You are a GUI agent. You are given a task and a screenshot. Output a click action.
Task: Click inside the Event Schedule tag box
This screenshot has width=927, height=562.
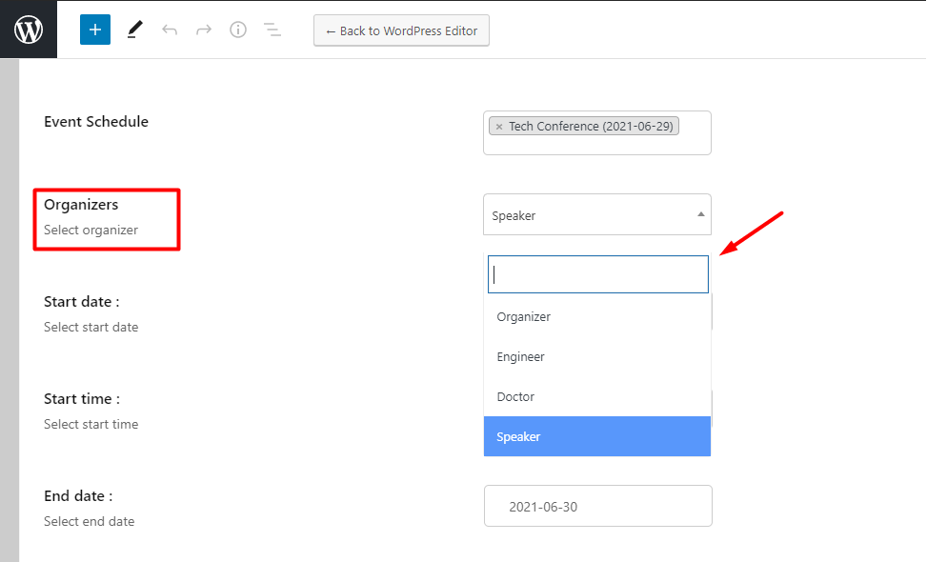tap(597, 144)
